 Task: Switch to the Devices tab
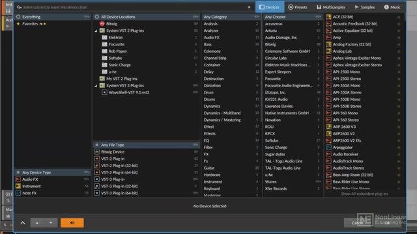point(270,7)
